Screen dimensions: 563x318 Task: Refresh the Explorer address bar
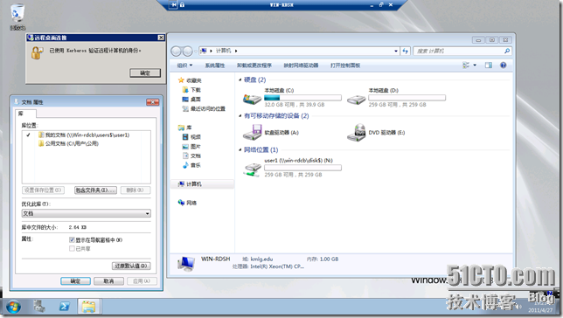[x=406, y=51]
